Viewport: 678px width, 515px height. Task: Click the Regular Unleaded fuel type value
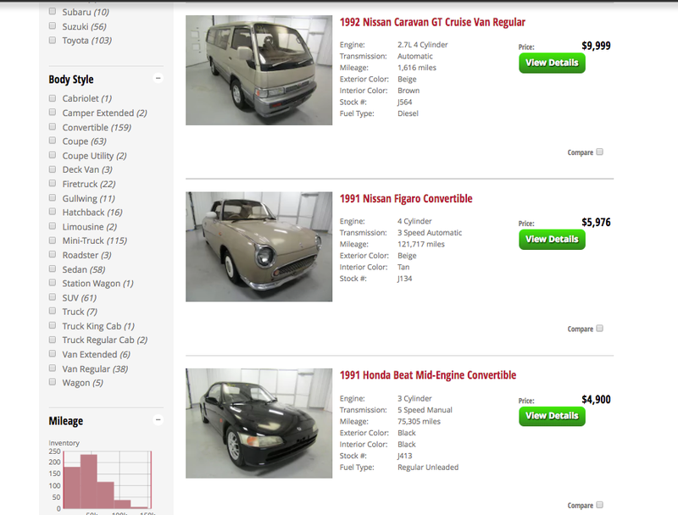428,468
